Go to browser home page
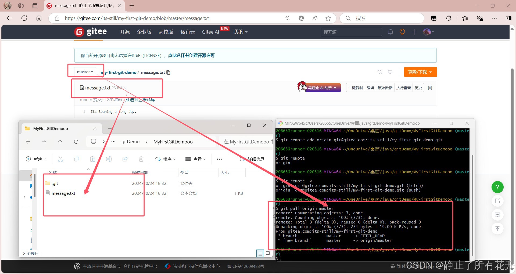Image resolution: width=516 pixels, height=274 pixels. tap(39, 18)
